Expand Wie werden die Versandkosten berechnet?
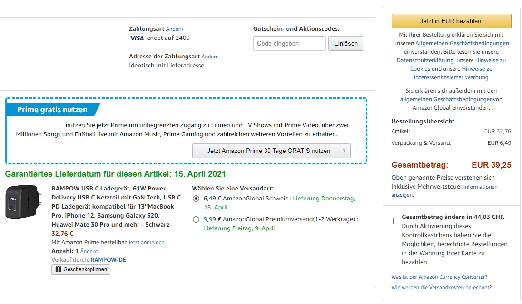The height and width of the screenshot is (304, 522). pyautogui.click(x=441, y=287)
